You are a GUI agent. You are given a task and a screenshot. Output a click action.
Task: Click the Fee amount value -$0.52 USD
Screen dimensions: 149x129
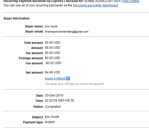53,63
